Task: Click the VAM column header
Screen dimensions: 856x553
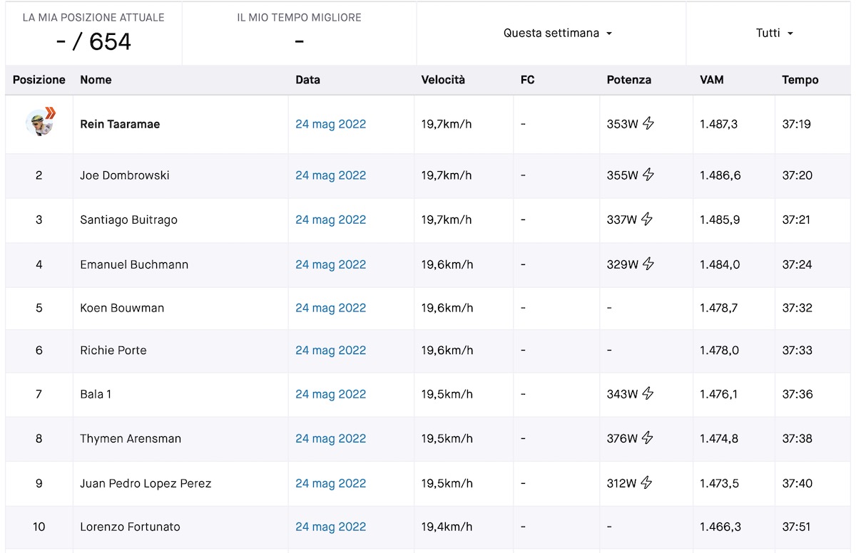Action: 712,80
